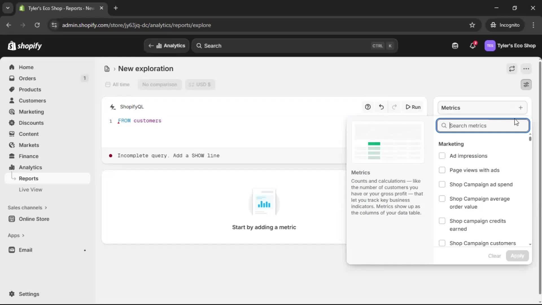Click the ShopifyQL help question-mark icon
Screen dimensions: 542x305
pyautogui.click(x=368, y=107)
